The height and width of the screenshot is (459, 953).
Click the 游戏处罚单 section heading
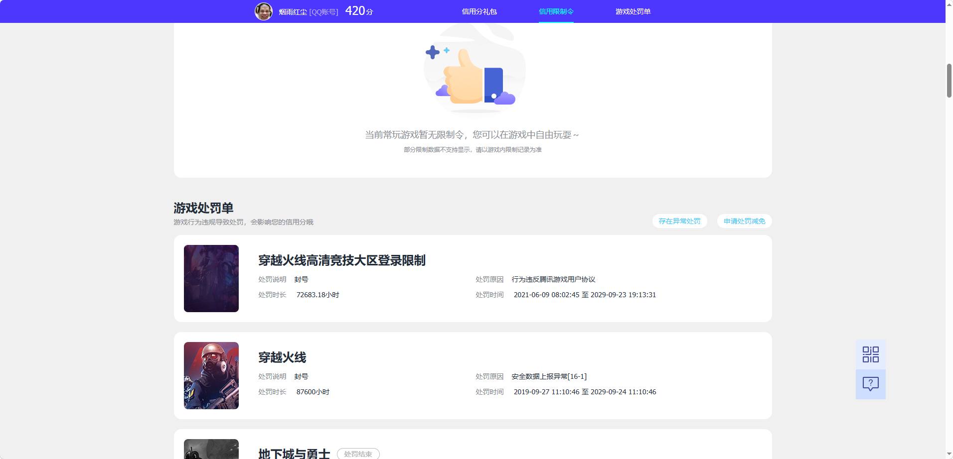pos(203,208)
